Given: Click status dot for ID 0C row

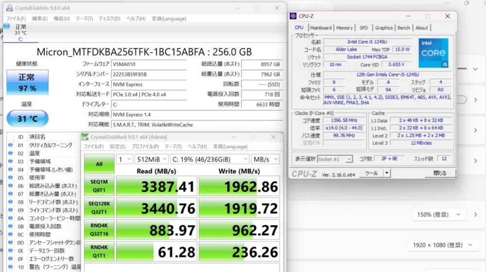Looking at the screenshot, I should [x=10, y=234].
